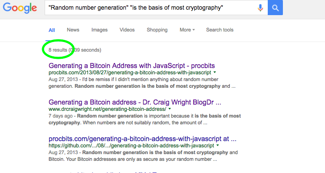Screen dimensions: 325x173
Task: Open Dr. Craig Wright Blog result
Action: [x=135, y=102]
